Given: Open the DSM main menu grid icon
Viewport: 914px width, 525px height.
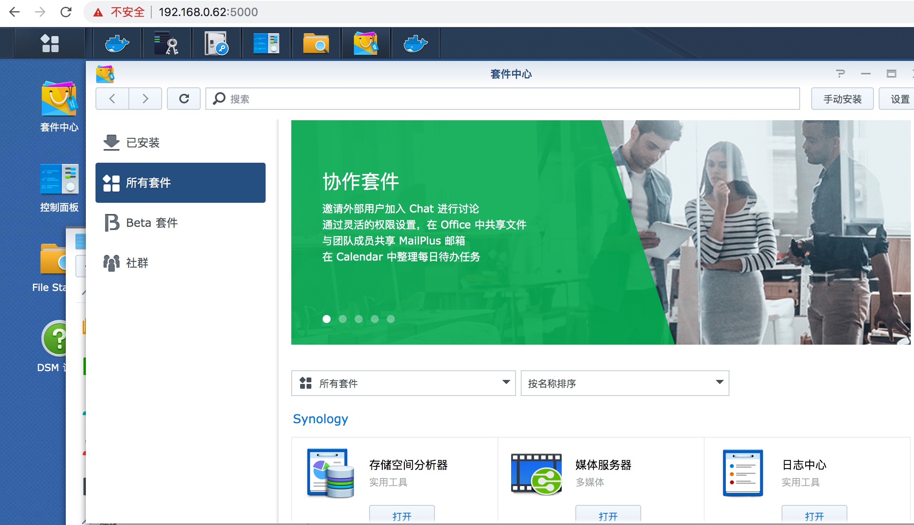Looking at the screenshot, I should [x=50, y=43].
